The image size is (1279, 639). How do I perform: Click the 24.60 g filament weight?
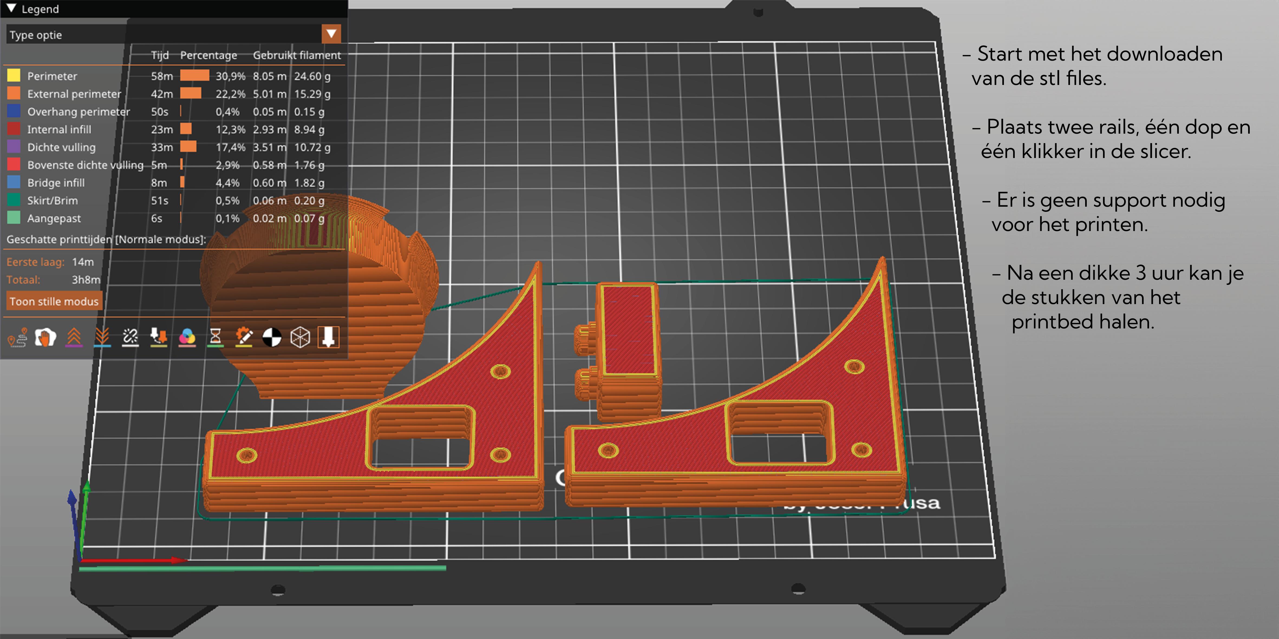click(x=312, y=76)
